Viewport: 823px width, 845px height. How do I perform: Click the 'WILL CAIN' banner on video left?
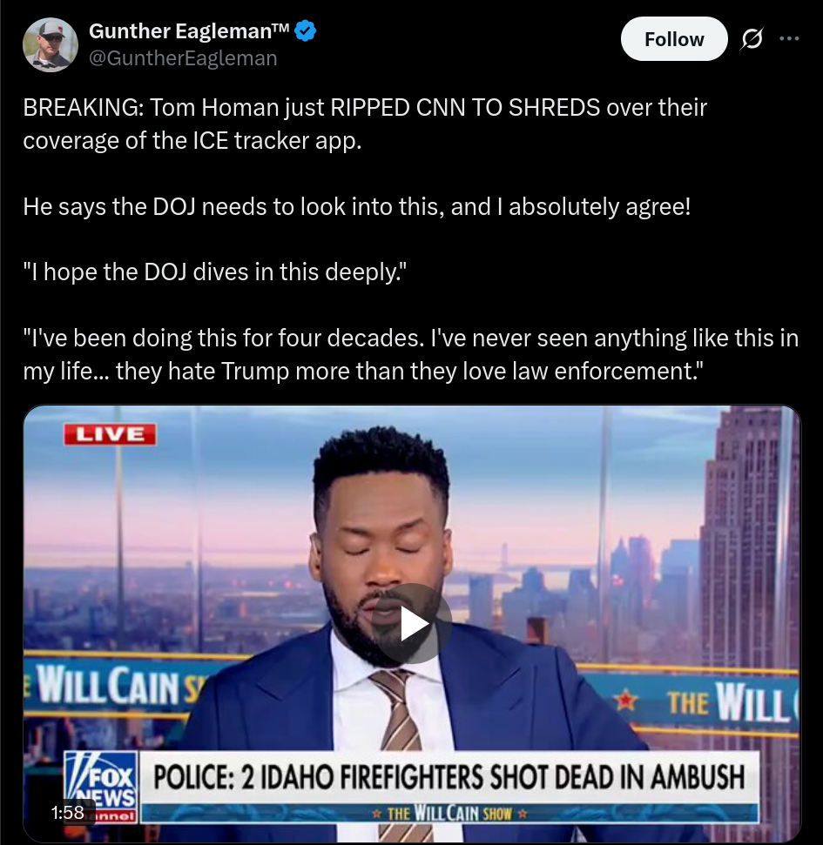tap(114, 686)
